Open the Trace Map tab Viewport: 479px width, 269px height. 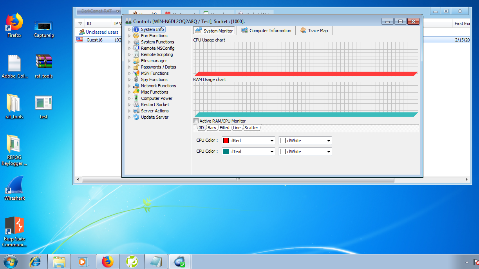point(314,31)
